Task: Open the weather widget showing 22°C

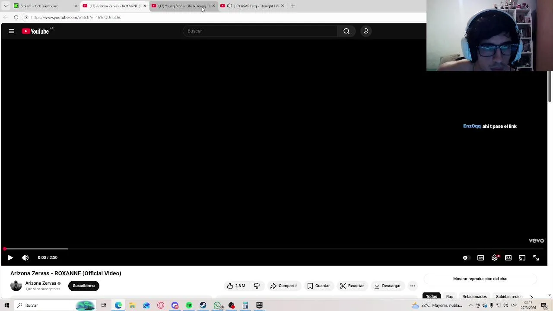Action: pyautogui.click(x=437, y=305)
